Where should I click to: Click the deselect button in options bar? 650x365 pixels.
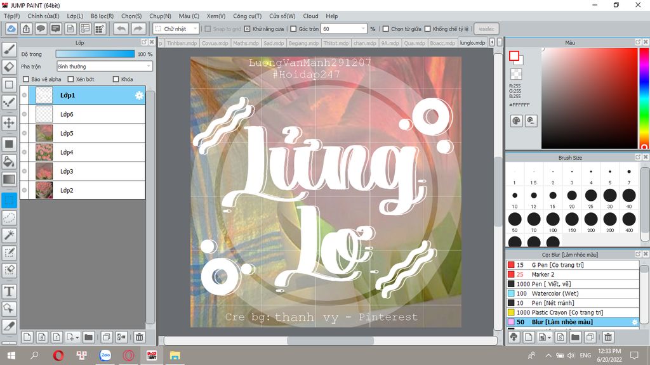click(x=486, y=29)
